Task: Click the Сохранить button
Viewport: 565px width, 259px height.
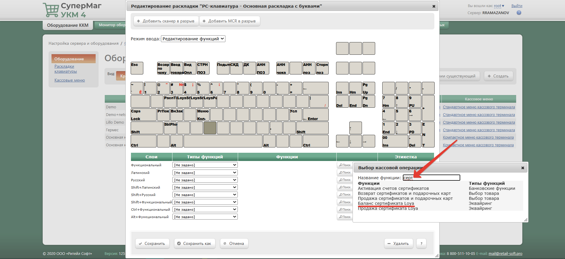Action: pyautogui.click(x=152, y=243)
